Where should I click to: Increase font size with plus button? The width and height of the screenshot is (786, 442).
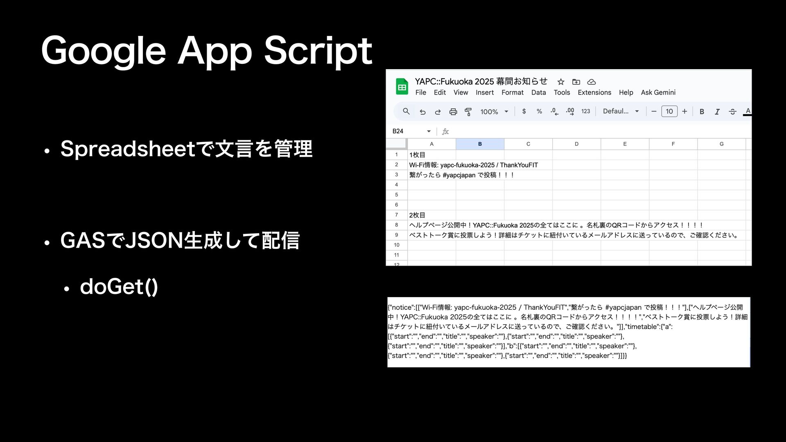pos(684,111)
